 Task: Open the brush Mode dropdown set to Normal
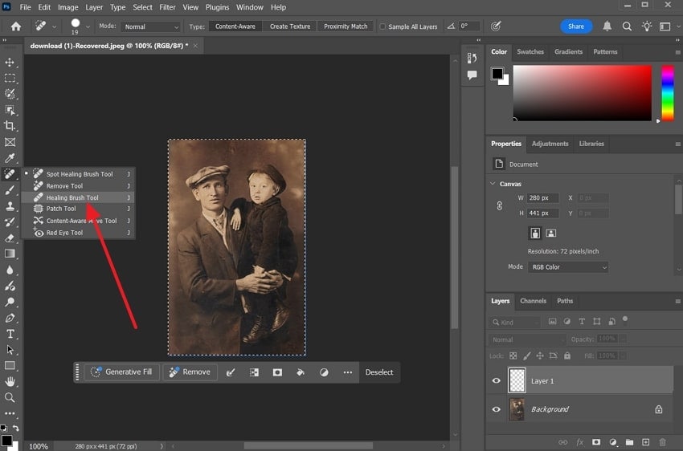click(151, 26)
